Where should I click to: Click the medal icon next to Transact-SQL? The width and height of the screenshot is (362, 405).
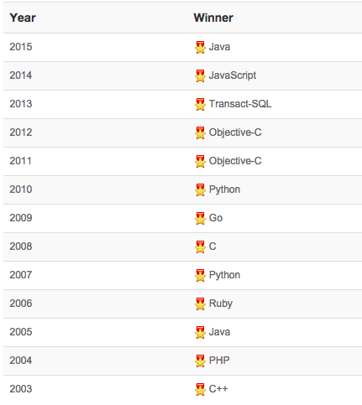[x=200, y=104]
